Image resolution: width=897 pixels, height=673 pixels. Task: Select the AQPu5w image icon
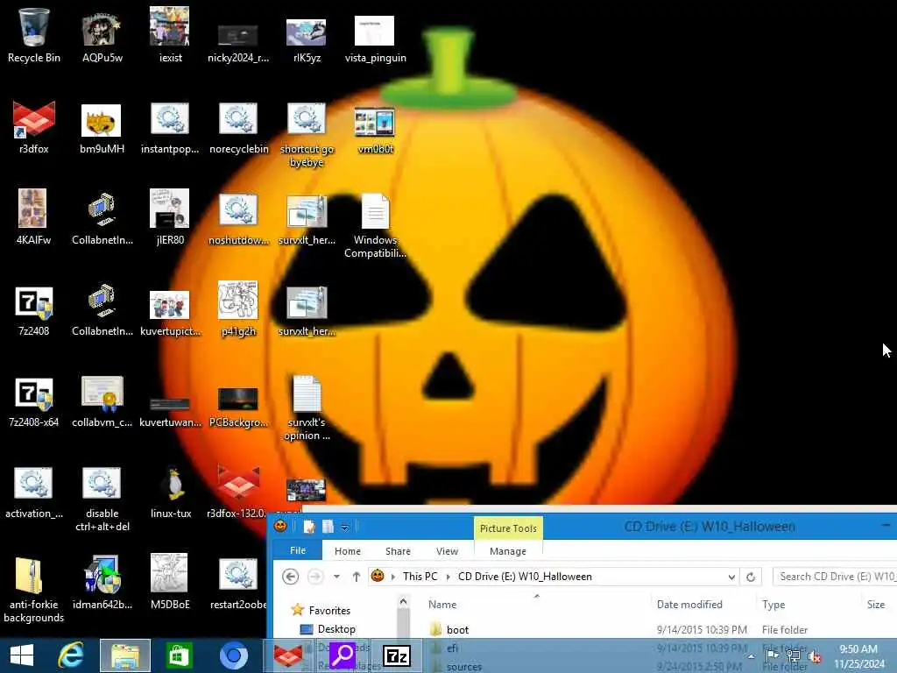pyautogui.click(x=102, y=34)
